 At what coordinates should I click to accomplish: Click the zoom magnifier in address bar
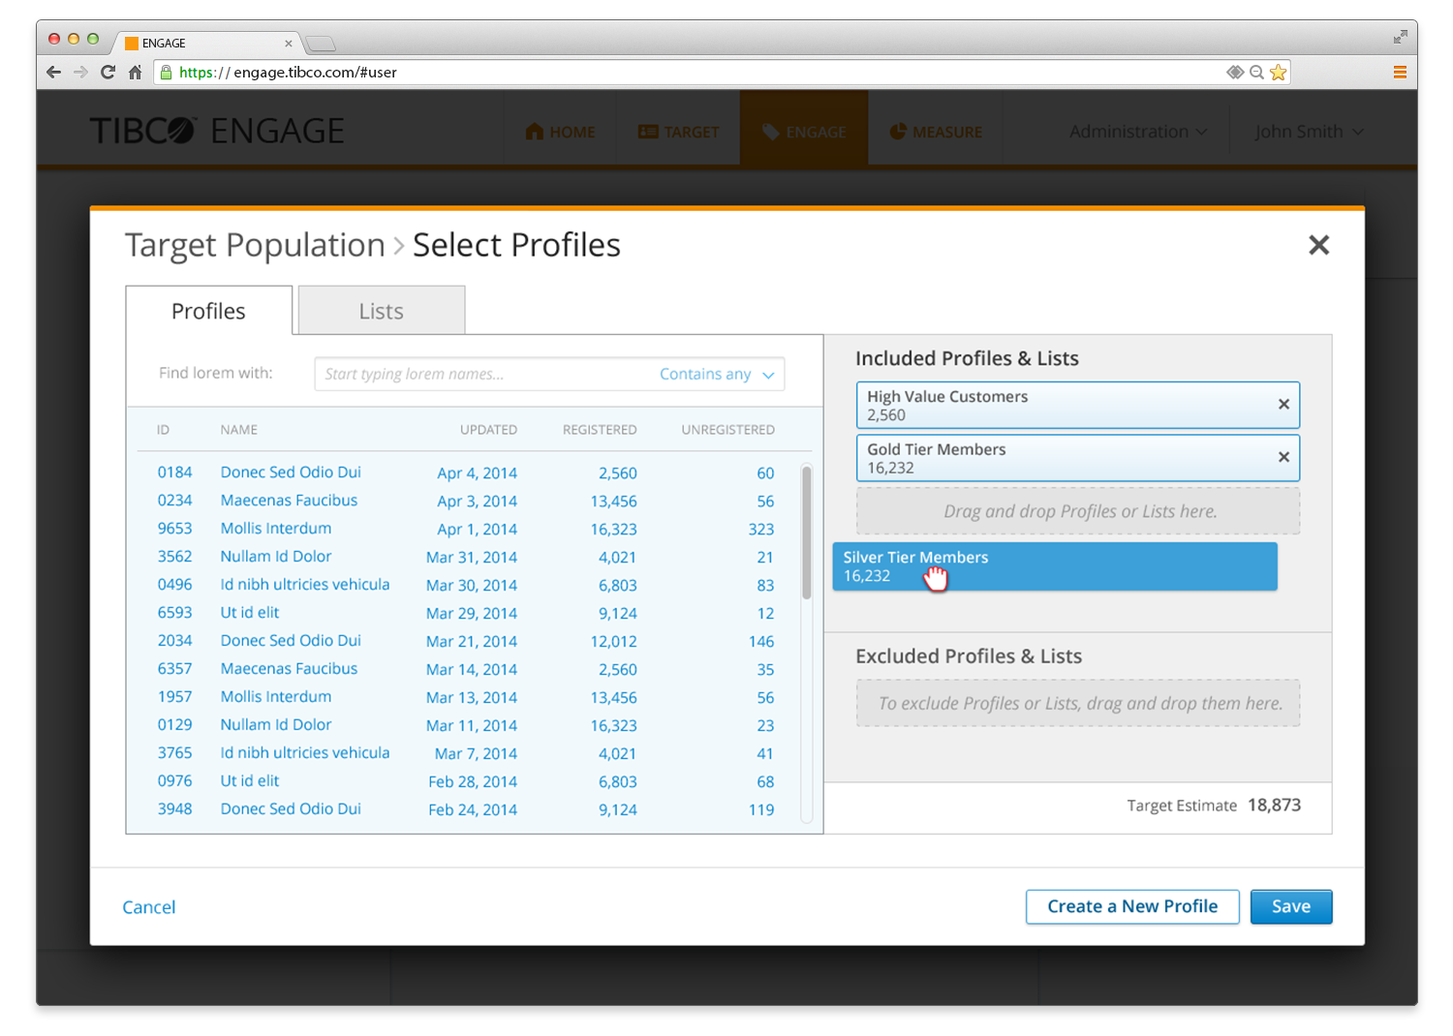[1256, 72]
